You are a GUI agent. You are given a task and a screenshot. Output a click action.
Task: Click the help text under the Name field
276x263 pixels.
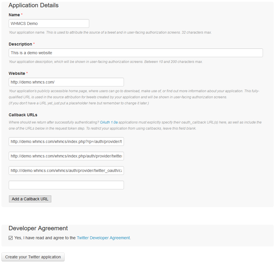click(x=110, y=32)
